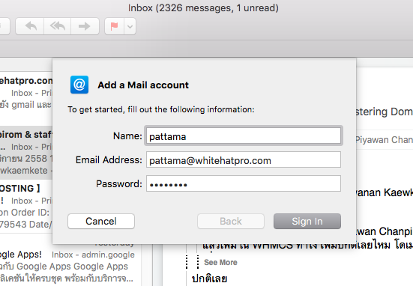Click the Reply arrow icon in toolbar

(30, 26)
